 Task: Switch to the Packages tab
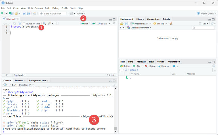pyautogui.click(x=141, y=62)
